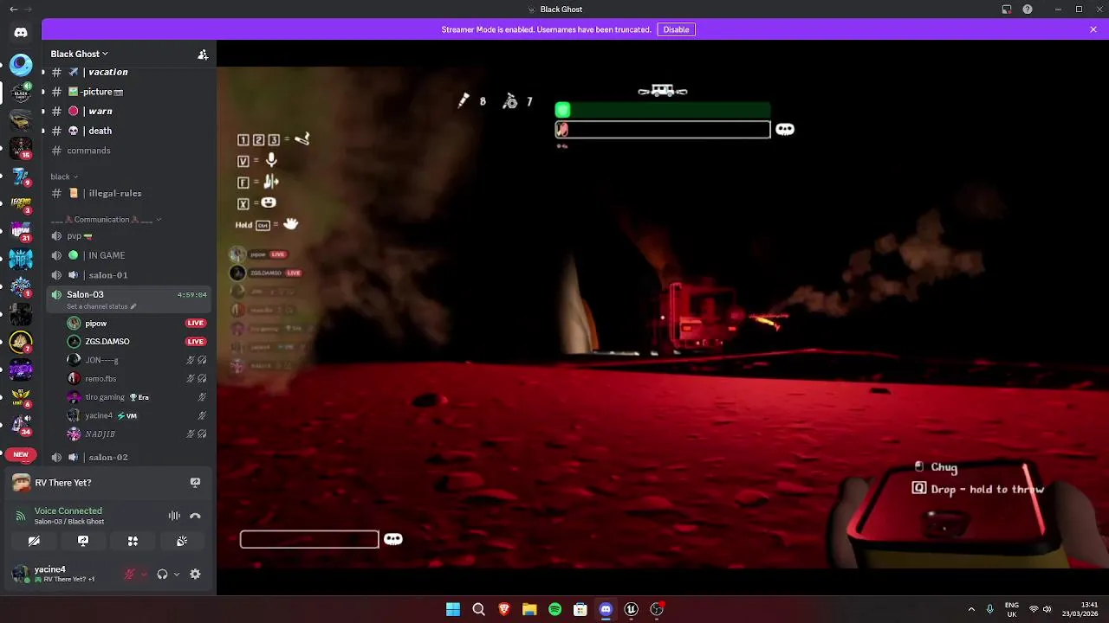This screenshot has height=623, width=1109.
Task: Show hidden system tray icons
Action: (971, 609)
